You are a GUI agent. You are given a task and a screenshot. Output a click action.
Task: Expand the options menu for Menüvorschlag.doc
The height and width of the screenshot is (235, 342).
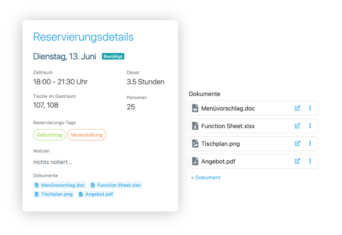pyautogui.click(x=310, y=108)
